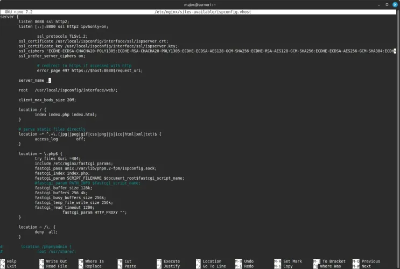Click the To Bracket shortcut
Screen dimensions: 400x269
334,261
